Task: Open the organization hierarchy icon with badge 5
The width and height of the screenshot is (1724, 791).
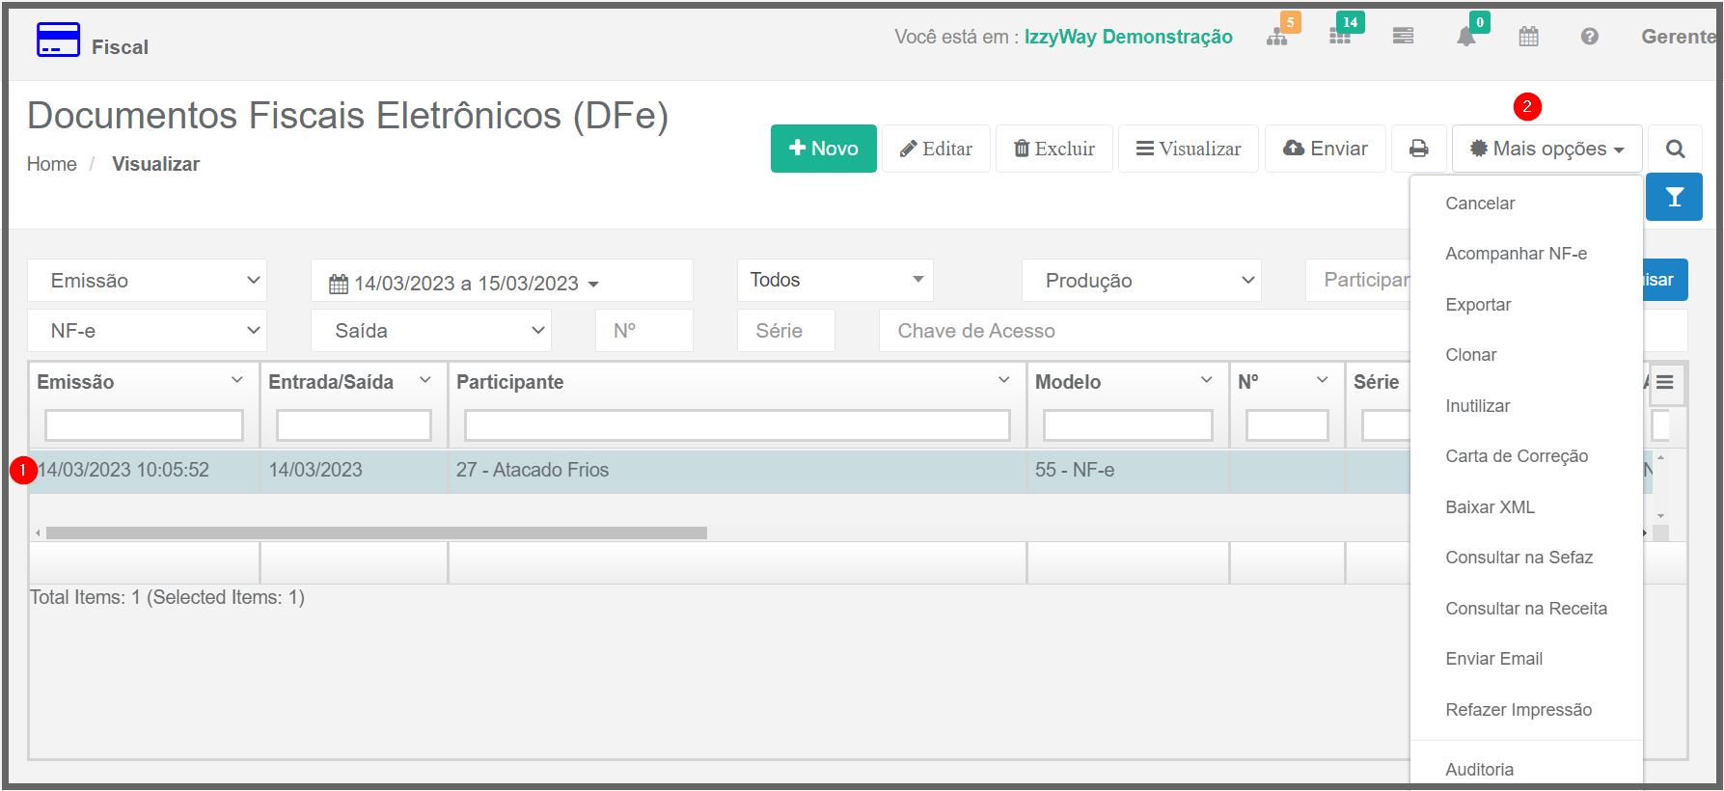Action: click(1277, 37)
